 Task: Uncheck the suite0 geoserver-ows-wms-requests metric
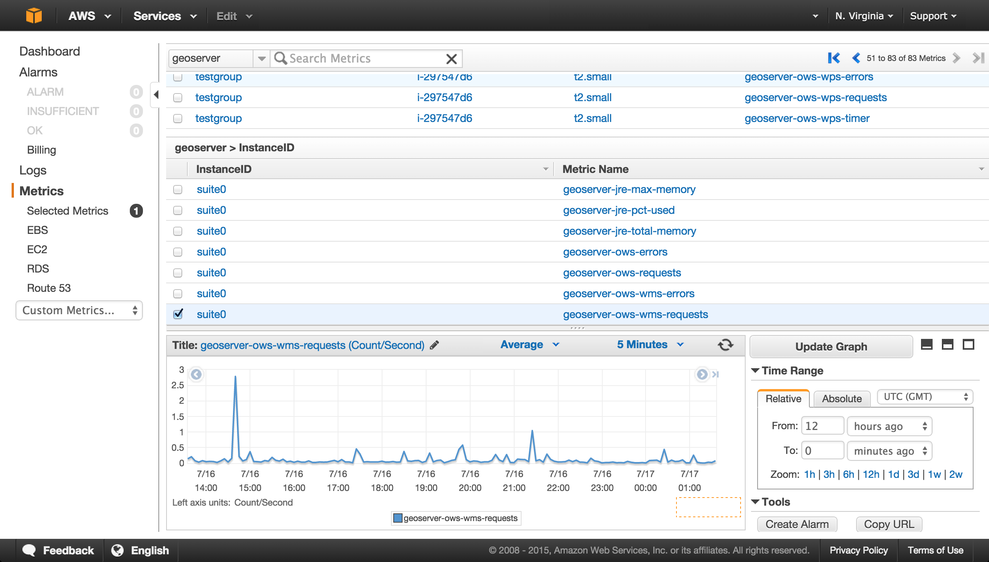point(178,314)
